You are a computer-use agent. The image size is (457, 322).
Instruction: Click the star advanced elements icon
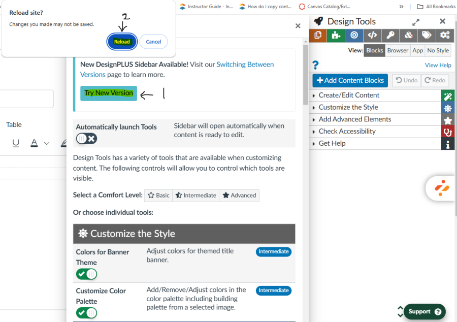(x=448, y=120)
